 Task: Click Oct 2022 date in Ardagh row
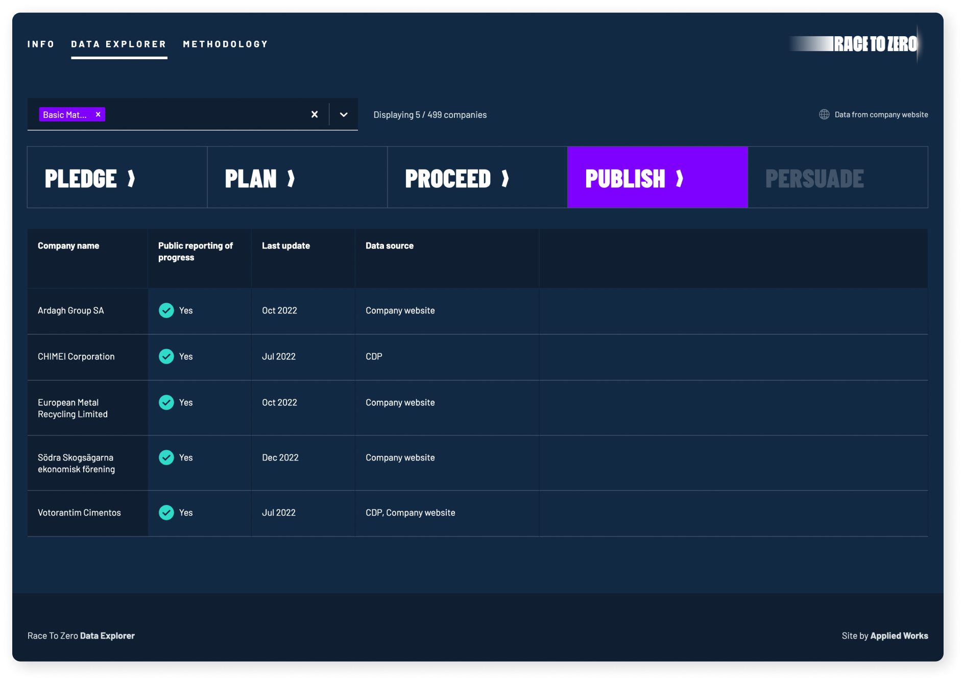tap(279, 310)
